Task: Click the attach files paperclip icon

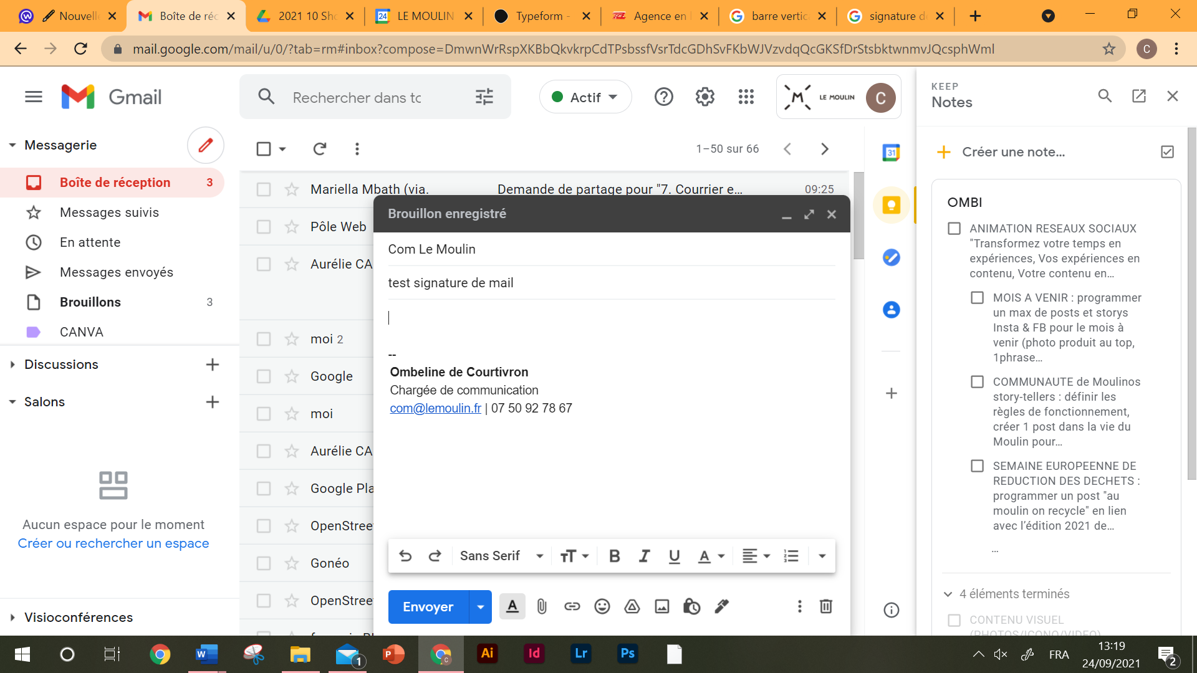Action: coord(542,606)
